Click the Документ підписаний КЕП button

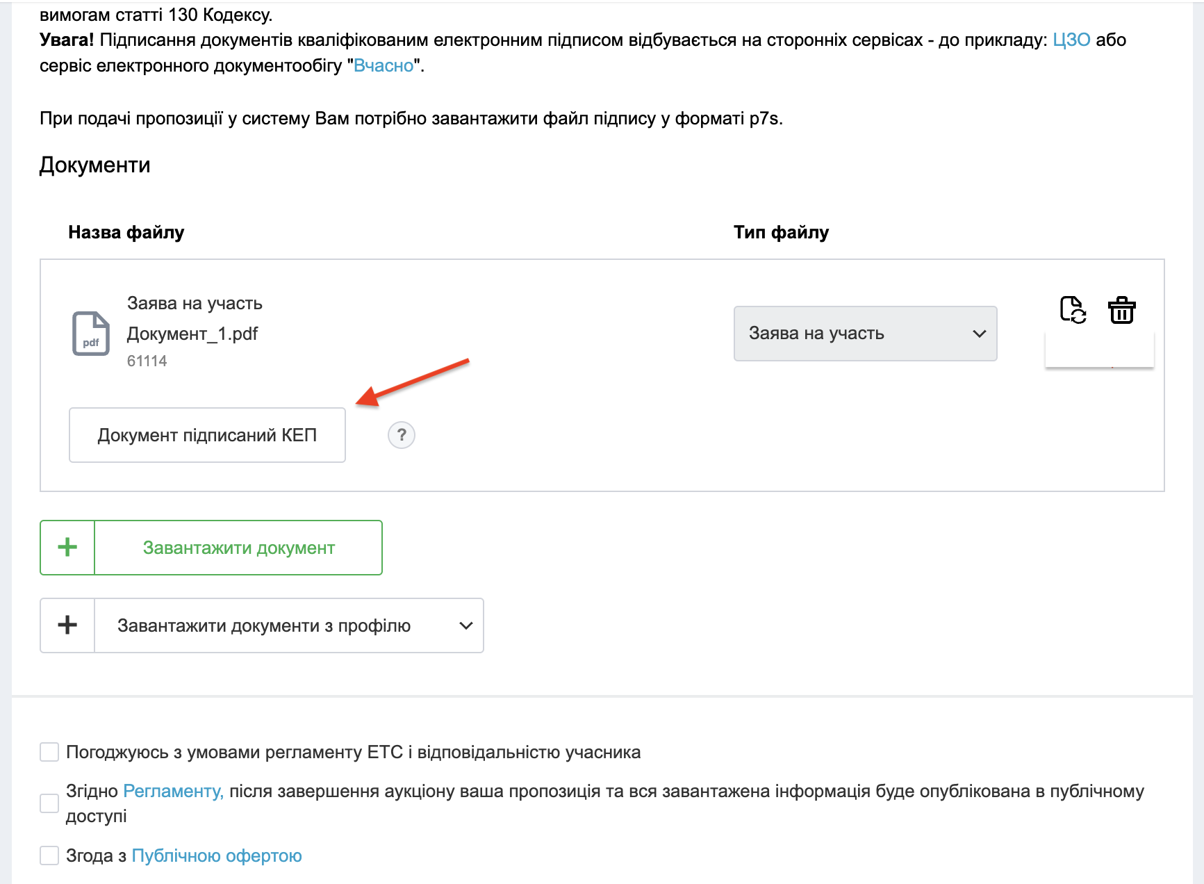pyautogui.click(x=207, y=435)
